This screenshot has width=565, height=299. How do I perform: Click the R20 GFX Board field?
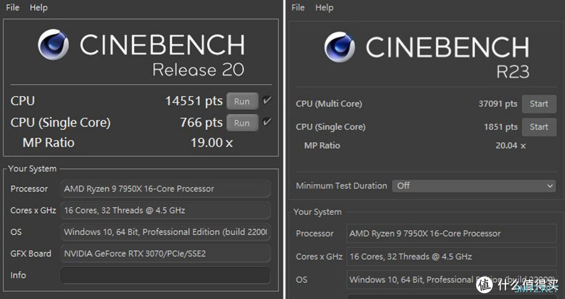click(165, 254)
